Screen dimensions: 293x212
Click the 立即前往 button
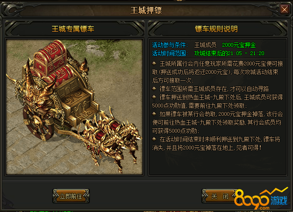(x=71, y=196)
